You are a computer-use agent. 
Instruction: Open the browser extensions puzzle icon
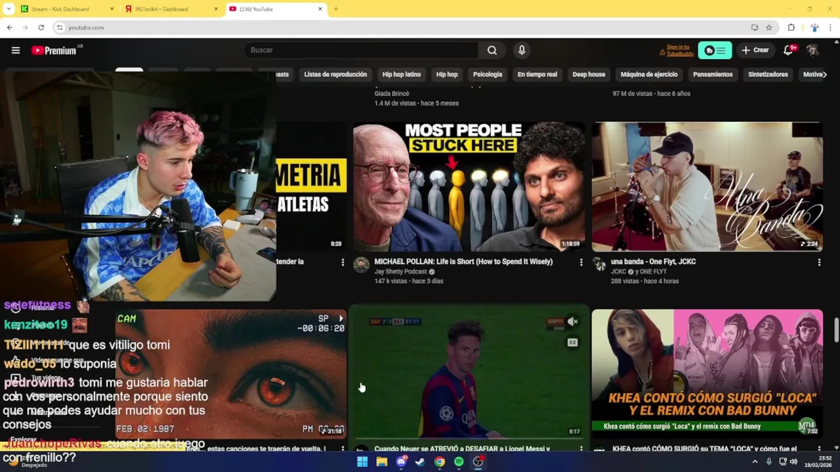click(791, 28)
